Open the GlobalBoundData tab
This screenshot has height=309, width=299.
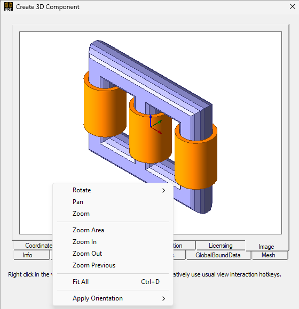point(218,255)
